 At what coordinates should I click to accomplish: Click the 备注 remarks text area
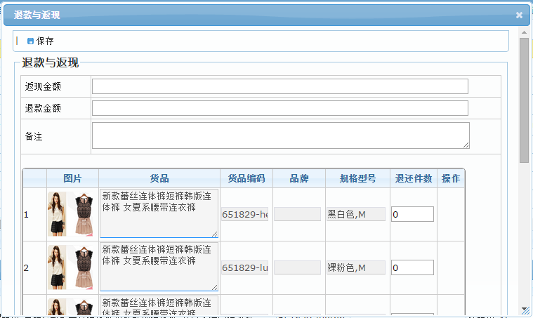click(x=279, y=135)
